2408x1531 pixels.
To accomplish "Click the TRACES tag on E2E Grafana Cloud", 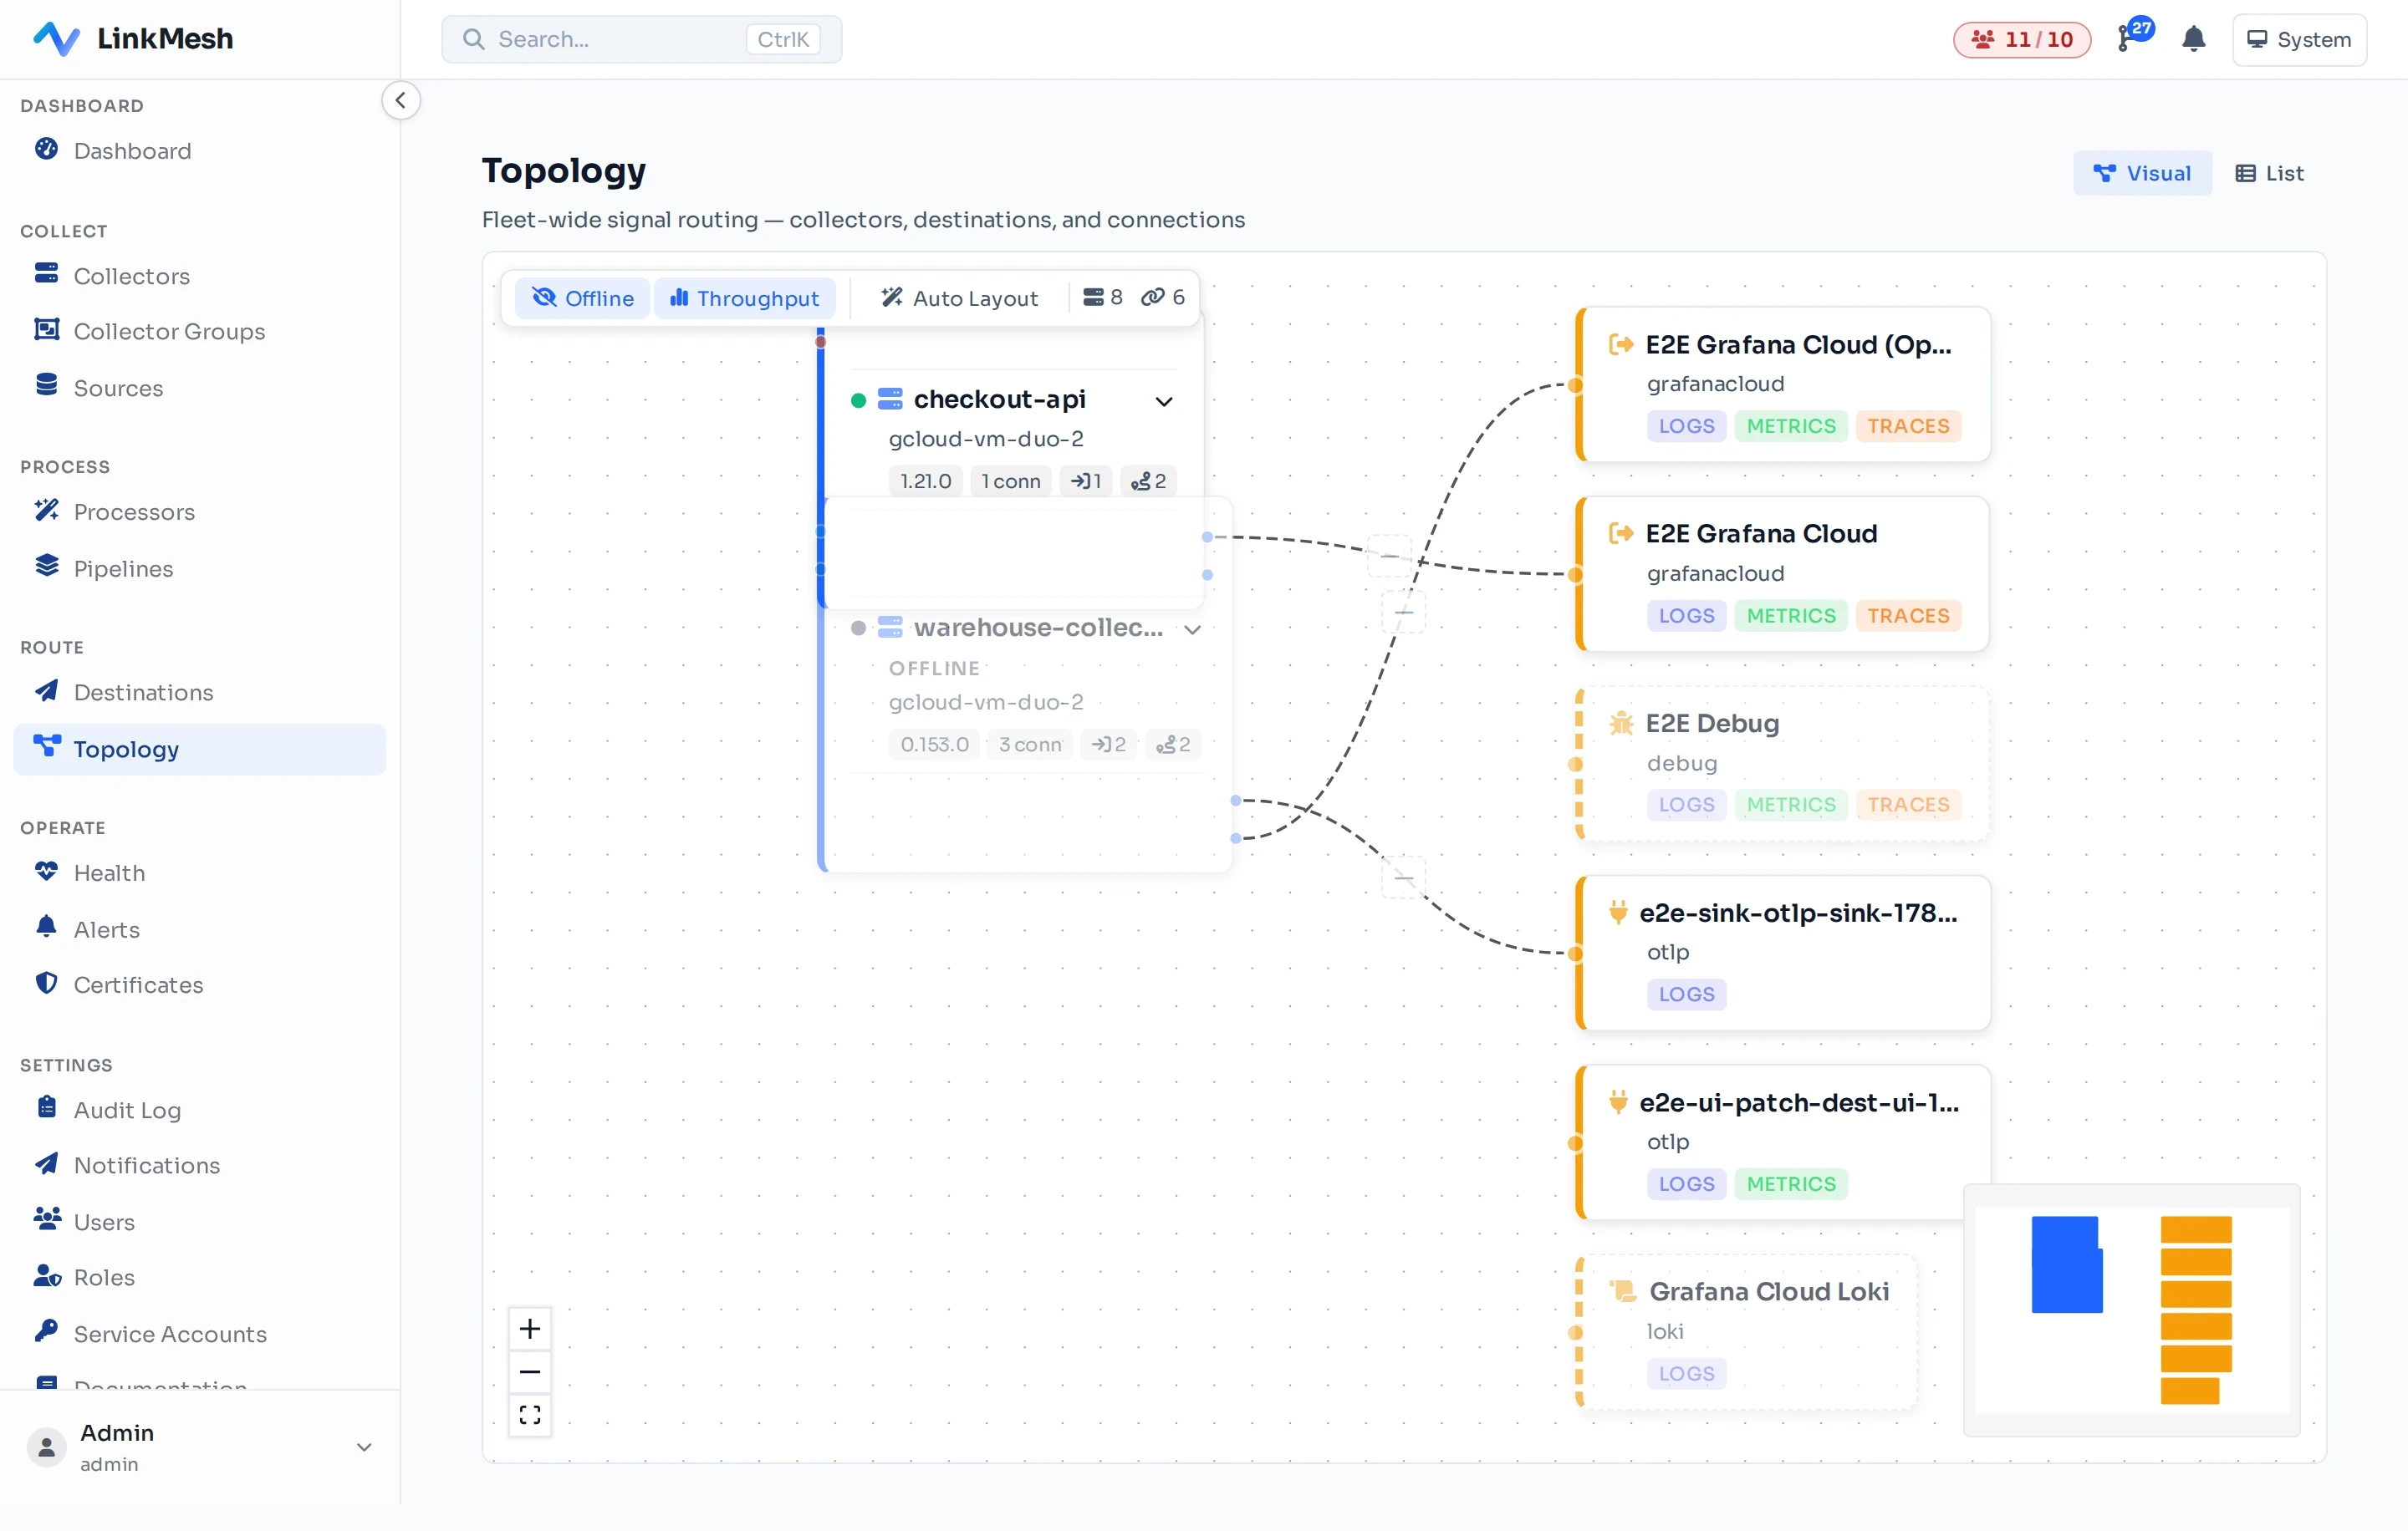I will 1907,616.
